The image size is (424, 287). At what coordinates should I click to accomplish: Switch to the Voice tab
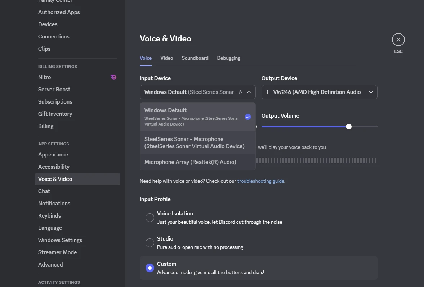pos(146,58)
